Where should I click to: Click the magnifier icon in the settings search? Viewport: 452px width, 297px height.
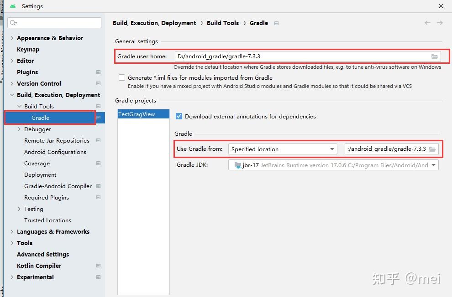(x=12, y=22)
